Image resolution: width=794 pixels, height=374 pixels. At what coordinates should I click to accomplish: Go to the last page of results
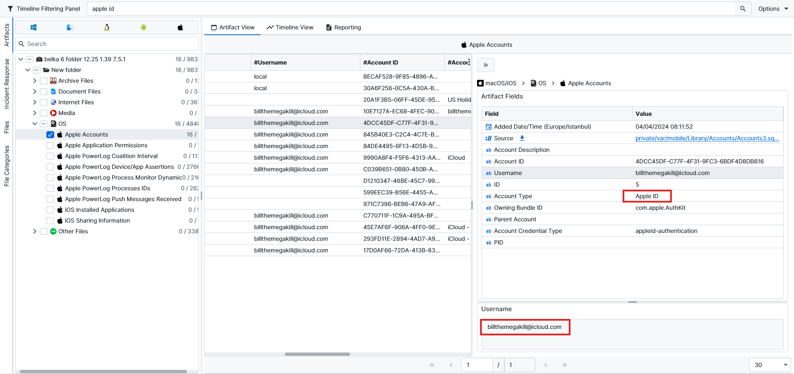pos(565,365)
